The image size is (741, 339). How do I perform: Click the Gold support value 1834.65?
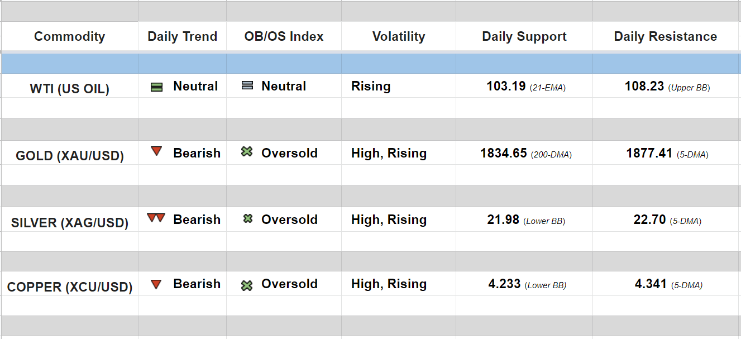point(504,154)
